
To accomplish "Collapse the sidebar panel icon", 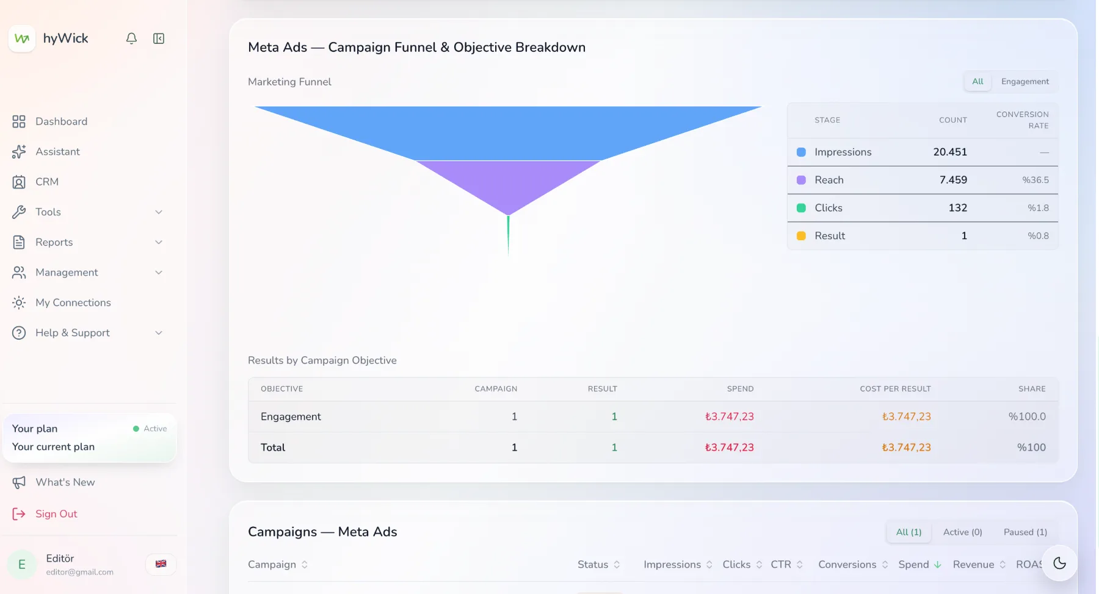I will pyautogui.click(x=159, y=38).
